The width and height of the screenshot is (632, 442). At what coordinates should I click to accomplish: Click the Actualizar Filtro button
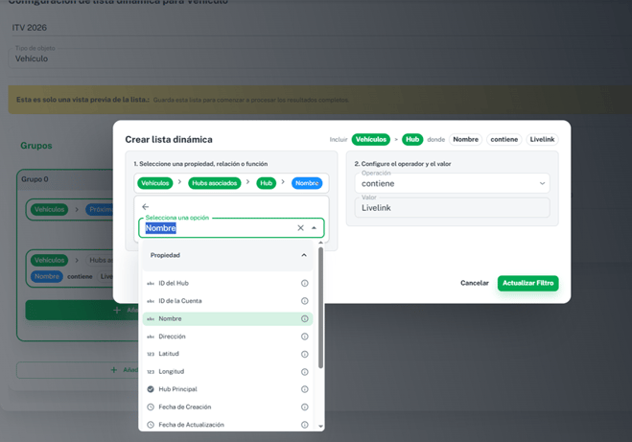click(x=527, y=283)
